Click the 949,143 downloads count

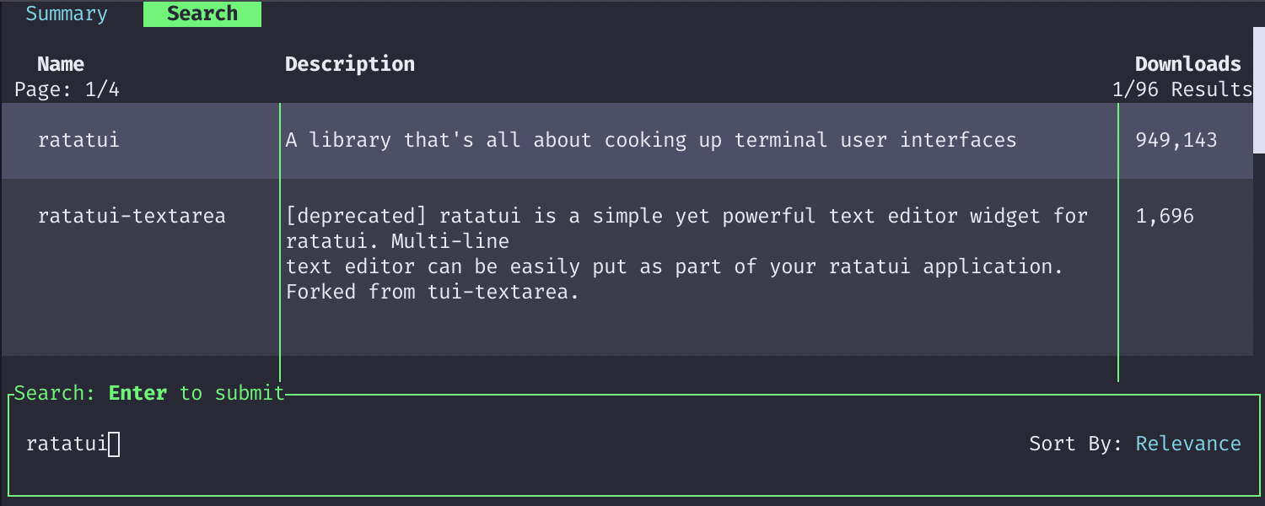pyautogui.click(x=1176, y=140)
